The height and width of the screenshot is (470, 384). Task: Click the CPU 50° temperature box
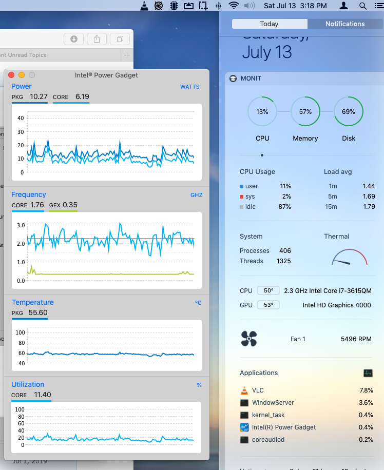click(268, 290)
